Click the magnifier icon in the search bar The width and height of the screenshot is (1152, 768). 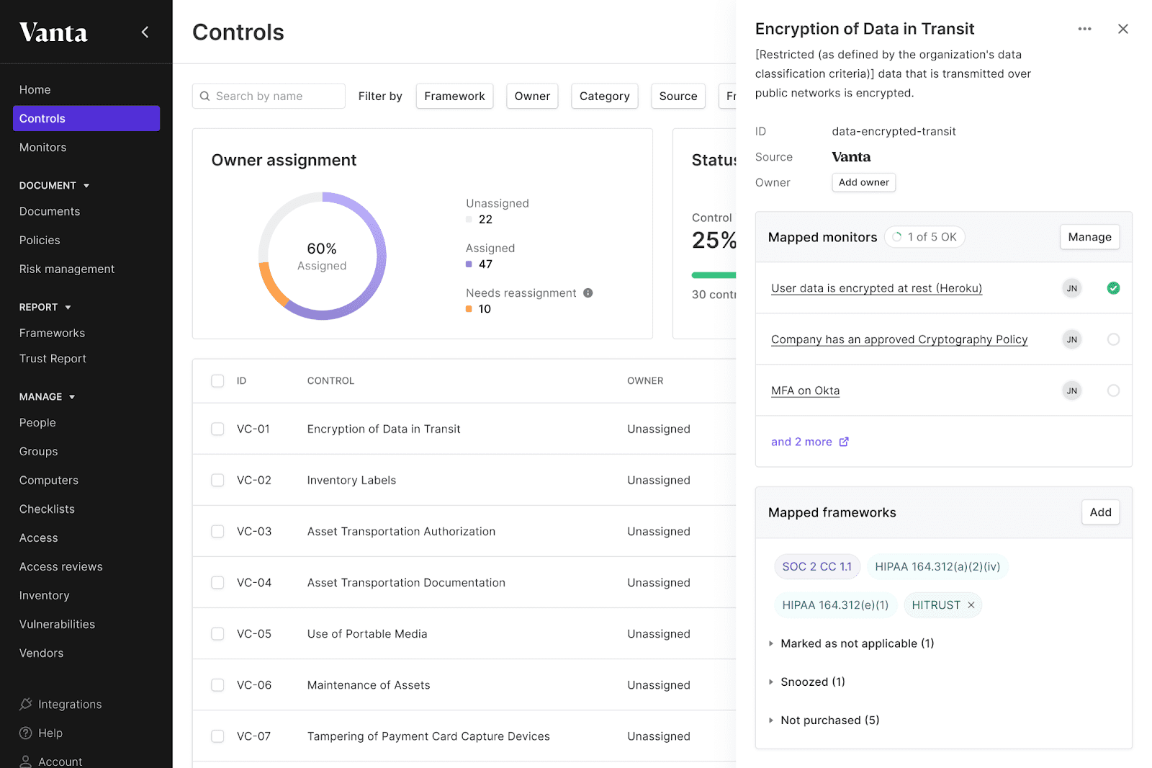click(206, 96)
